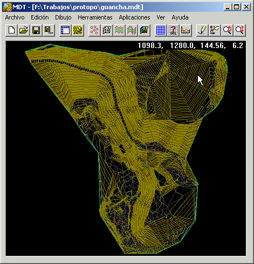
Task: Click the zigzag contour lines icon
Action: tap(119, 30)
